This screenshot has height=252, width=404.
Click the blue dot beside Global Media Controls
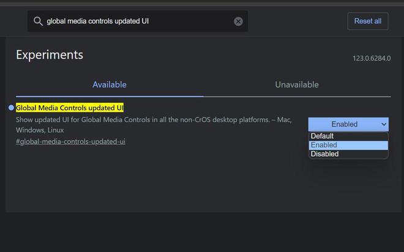(x=11, y=108)
